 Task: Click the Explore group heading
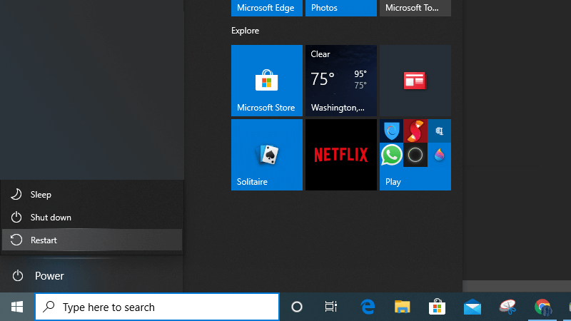pyautogui.click(x=245, y=31)
